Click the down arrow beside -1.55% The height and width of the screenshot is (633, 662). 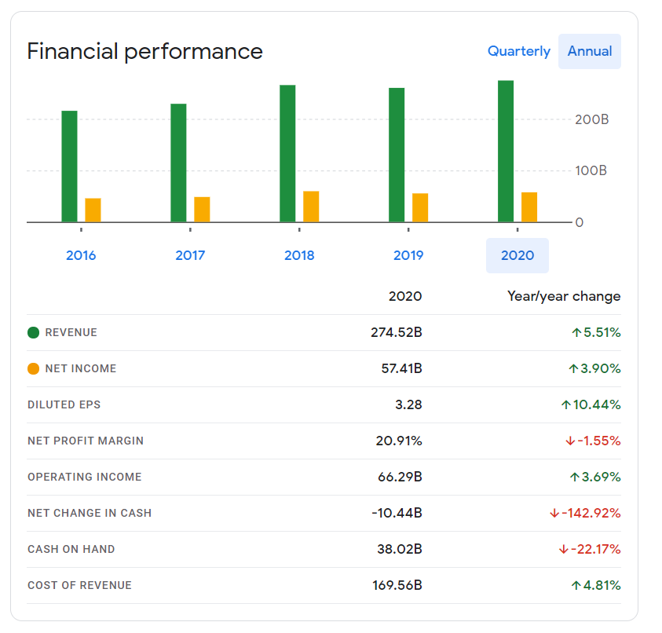coord(570,441)
